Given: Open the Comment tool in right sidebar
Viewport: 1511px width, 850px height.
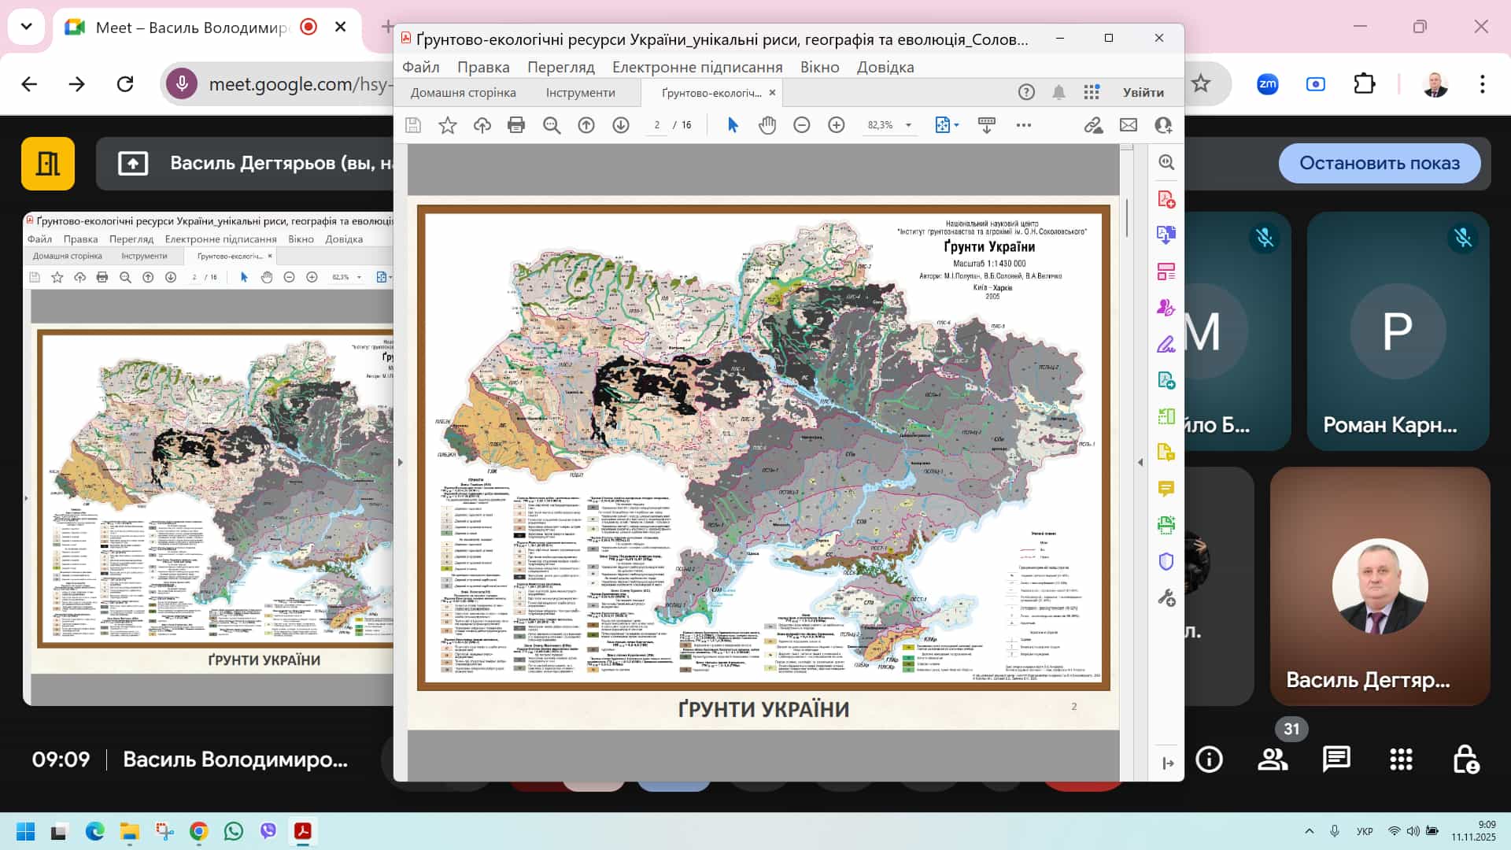Looking at the screenshot, I should (x=1166, y=489).
